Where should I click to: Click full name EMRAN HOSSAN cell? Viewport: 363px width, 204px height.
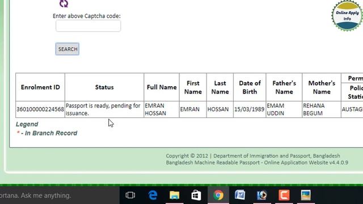coord(161,109)
